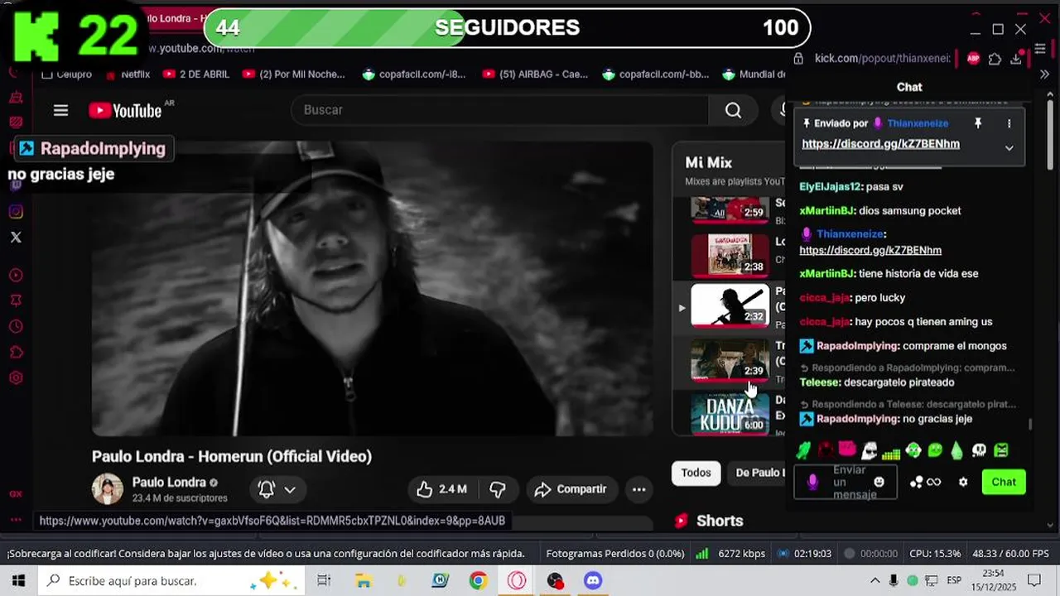The image size is (1060, 596).
Task: Open the browser downloads icon
Action: point(1016,59)
